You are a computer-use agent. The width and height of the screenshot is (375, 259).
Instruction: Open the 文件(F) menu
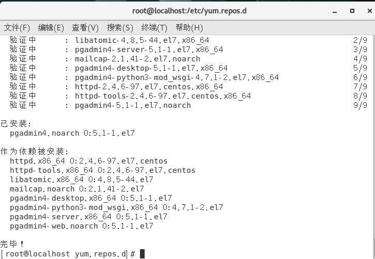coord(17,28)
